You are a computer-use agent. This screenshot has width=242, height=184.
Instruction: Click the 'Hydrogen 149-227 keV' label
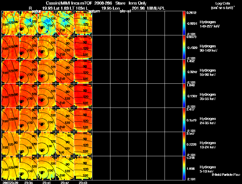(210, 24)
